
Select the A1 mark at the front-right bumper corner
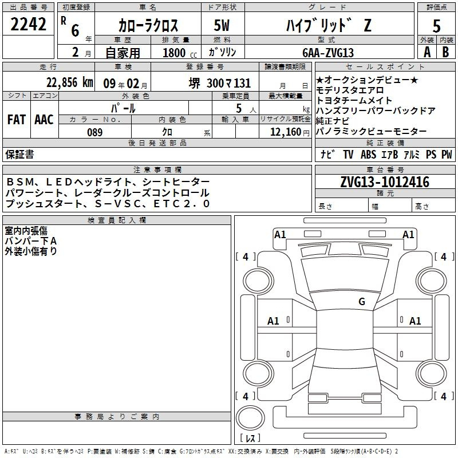pyautogui.click(x=408, y=234)
